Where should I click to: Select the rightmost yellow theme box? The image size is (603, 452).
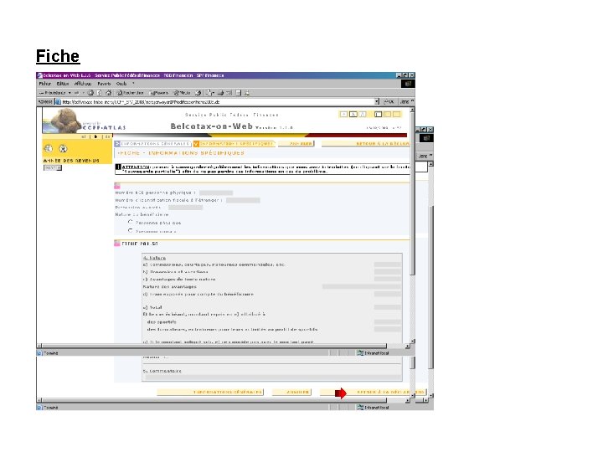point(396,114)
